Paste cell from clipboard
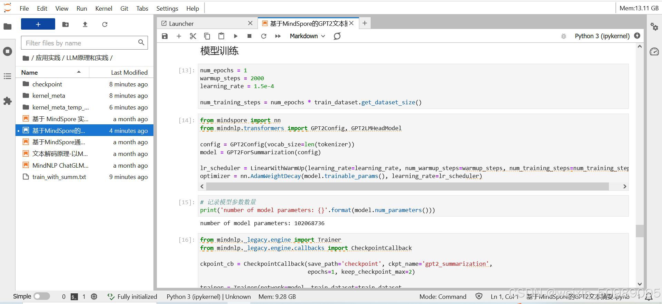662x304 pixels. (x=221, y=36)
